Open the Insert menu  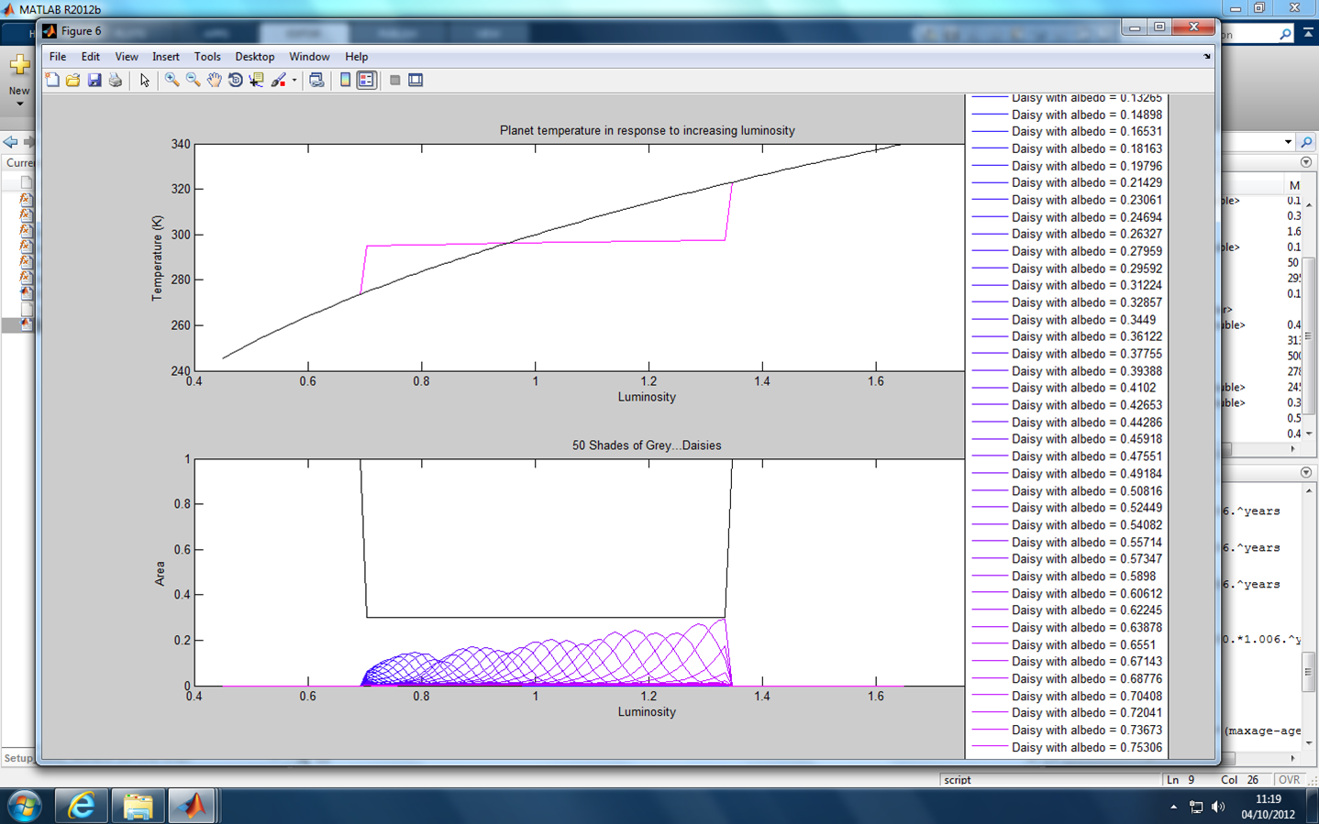click(165, 57)
